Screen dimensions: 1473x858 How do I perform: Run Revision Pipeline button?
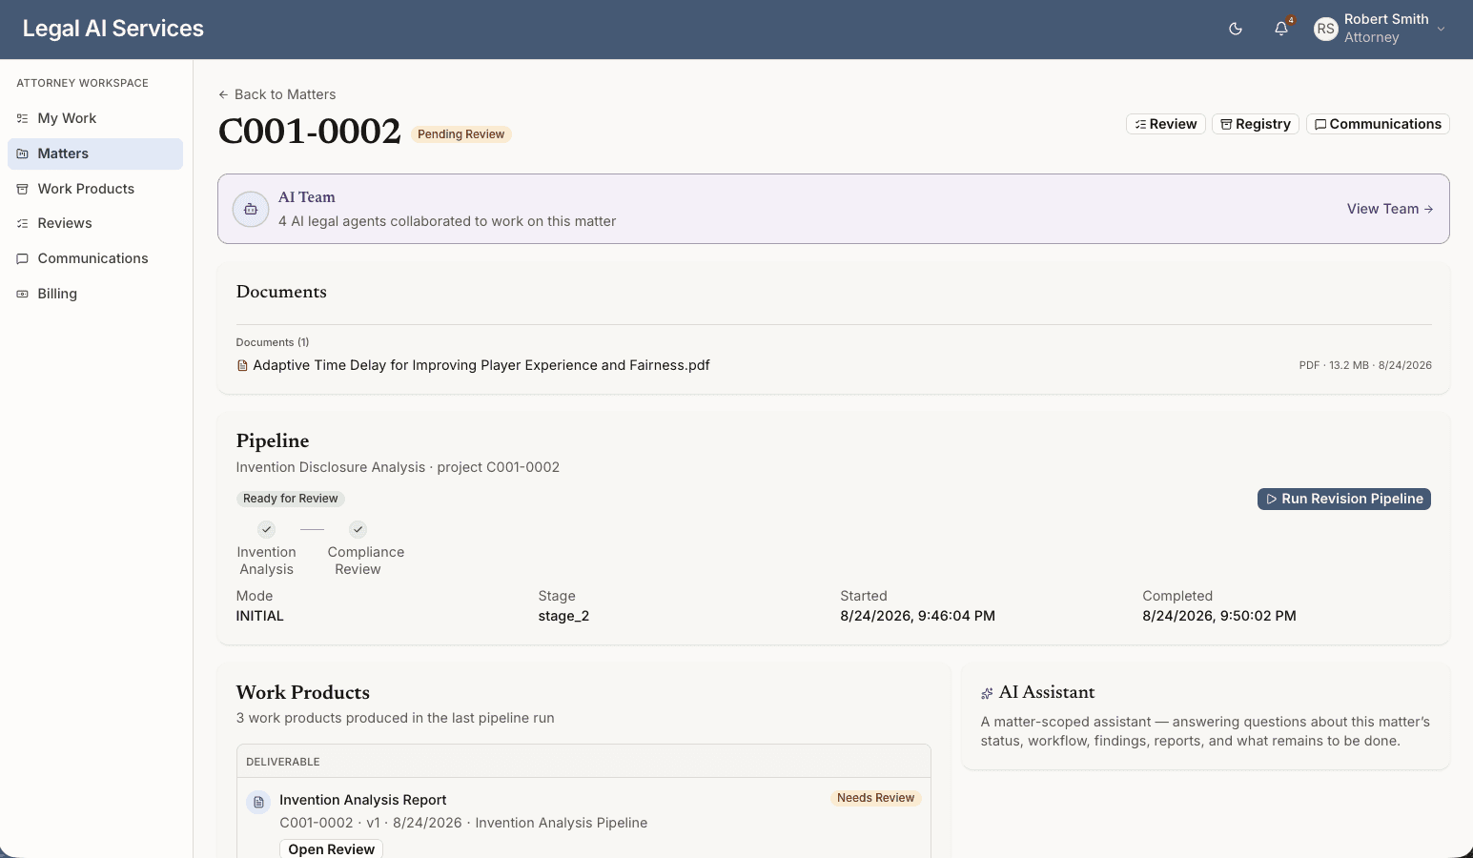[1344, 499]
